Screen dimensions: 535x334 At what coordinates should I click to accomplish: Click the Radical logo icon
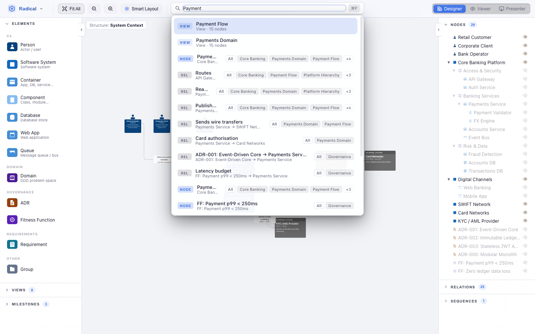[12, 9]
